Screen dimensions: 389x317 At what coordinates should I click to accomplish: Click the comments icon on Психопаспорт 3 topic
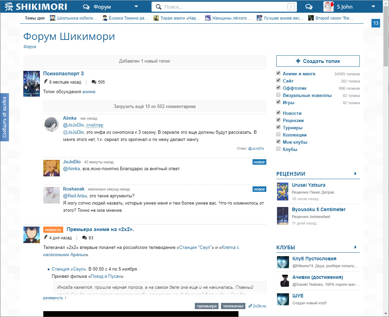point(94,82)
